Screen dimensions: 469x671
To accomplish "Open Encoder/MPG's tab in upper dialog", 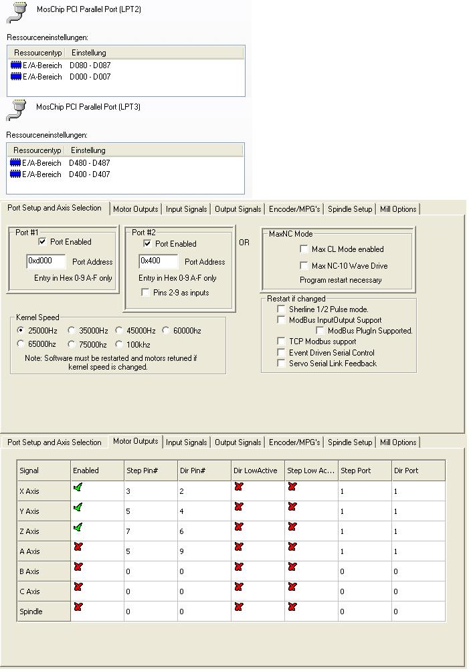I will [x=294, y=209].
